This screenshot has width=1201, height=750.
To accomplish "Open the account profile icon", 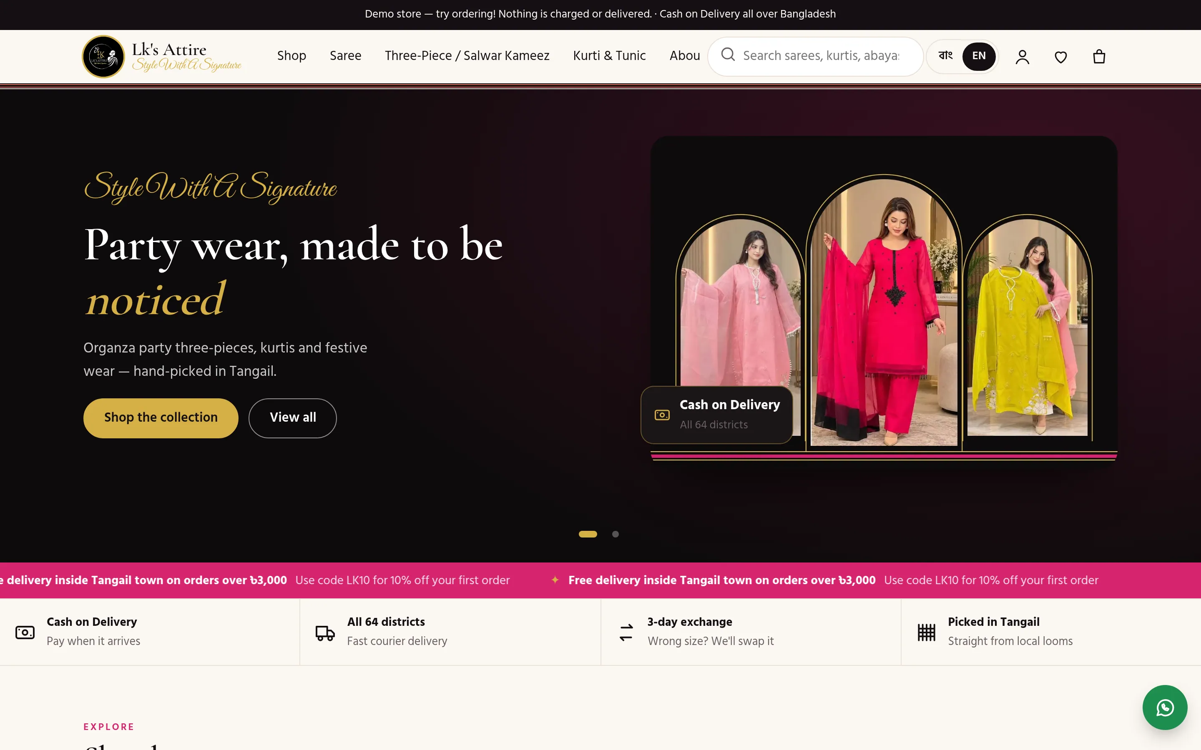I will click(x=1023, y=57).
